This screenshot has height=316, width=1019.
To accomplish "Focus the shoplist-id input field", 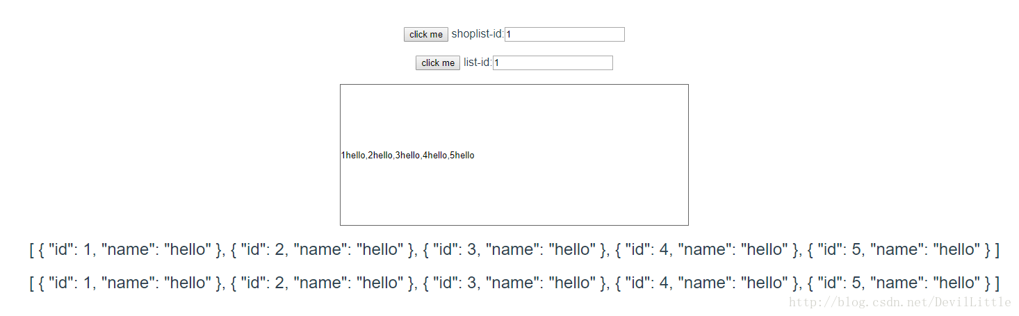I will click(x=564, y=35).
